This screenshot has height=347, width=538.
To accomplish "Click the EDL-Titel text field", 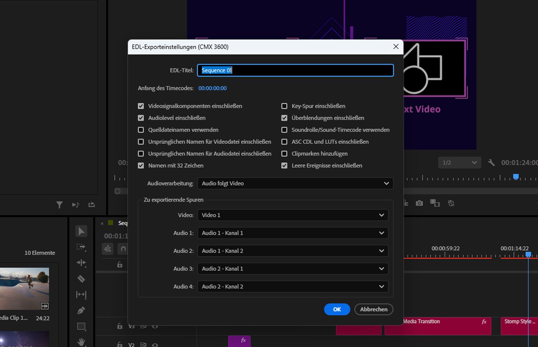I will coord(295,70).
